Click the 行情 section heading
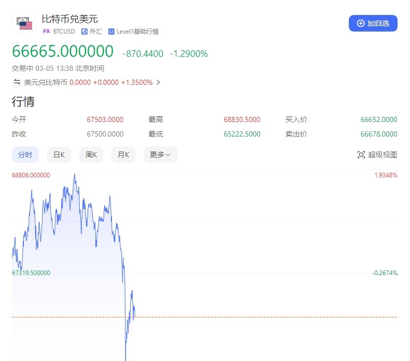Image resolution: width=410 pixels, height=361 pixels. tap(23, 101)
